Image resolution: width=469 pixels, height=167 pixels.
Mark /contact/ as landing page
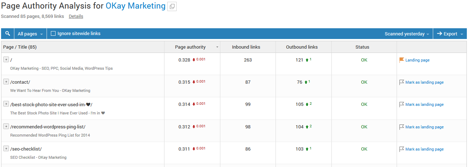tap(425, 82)
